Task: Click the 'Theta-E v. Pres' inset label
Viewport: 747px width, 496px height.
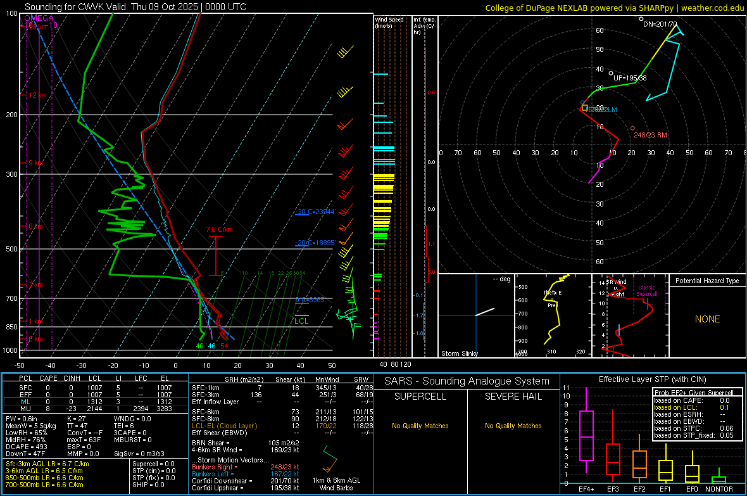Action: [553, 298]
